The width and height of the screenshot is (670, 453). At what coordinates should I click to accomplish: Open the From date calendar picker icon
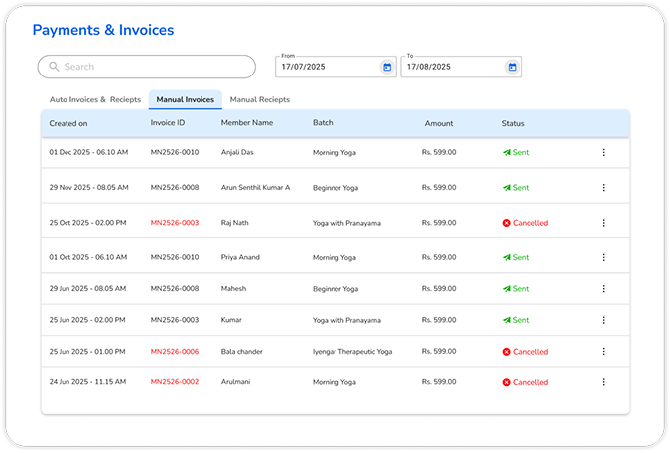coord(387,67)
